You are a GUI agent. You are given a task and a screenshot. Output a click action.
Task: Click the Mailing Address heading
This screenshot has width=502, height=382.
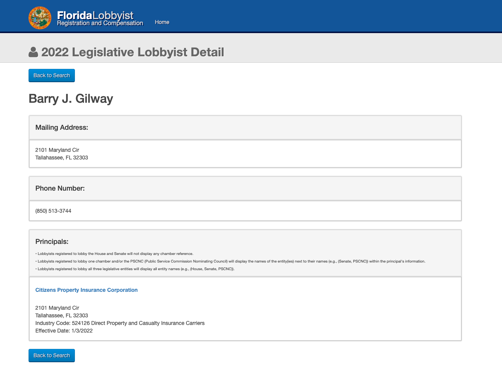(62, 127)
